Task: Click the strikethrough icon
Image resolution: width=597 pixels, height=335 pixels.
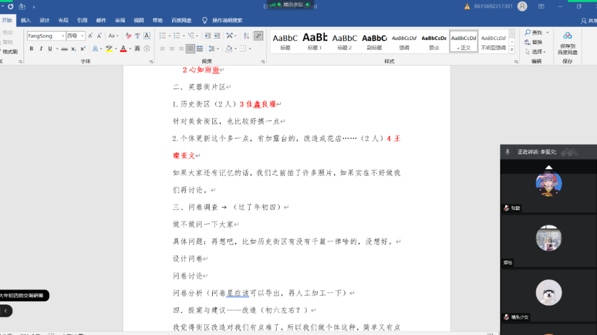Action: point(64,49)
